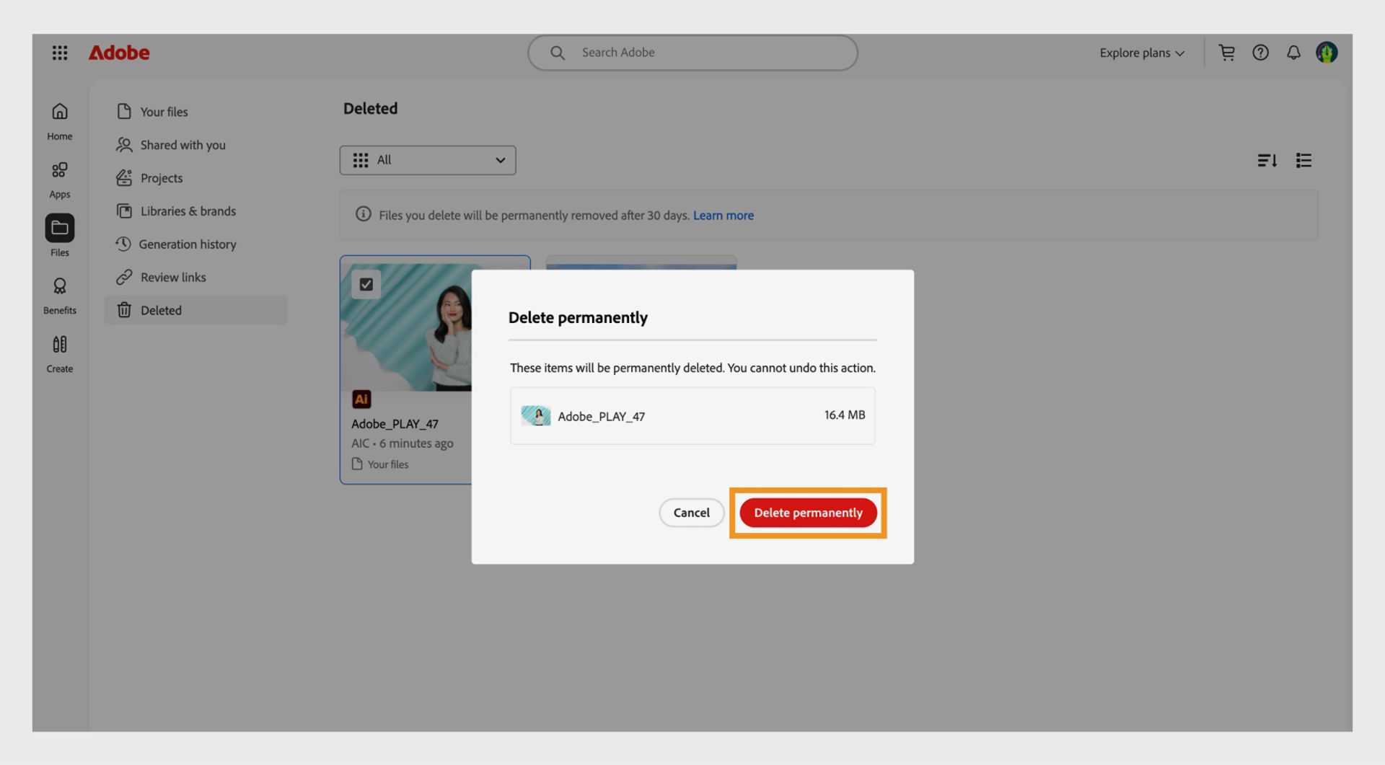Screen dimensions: 1385x765
Task: Uncheck the Adobe_PLAY_47 file selection checkbox
Action: [366, 284]
